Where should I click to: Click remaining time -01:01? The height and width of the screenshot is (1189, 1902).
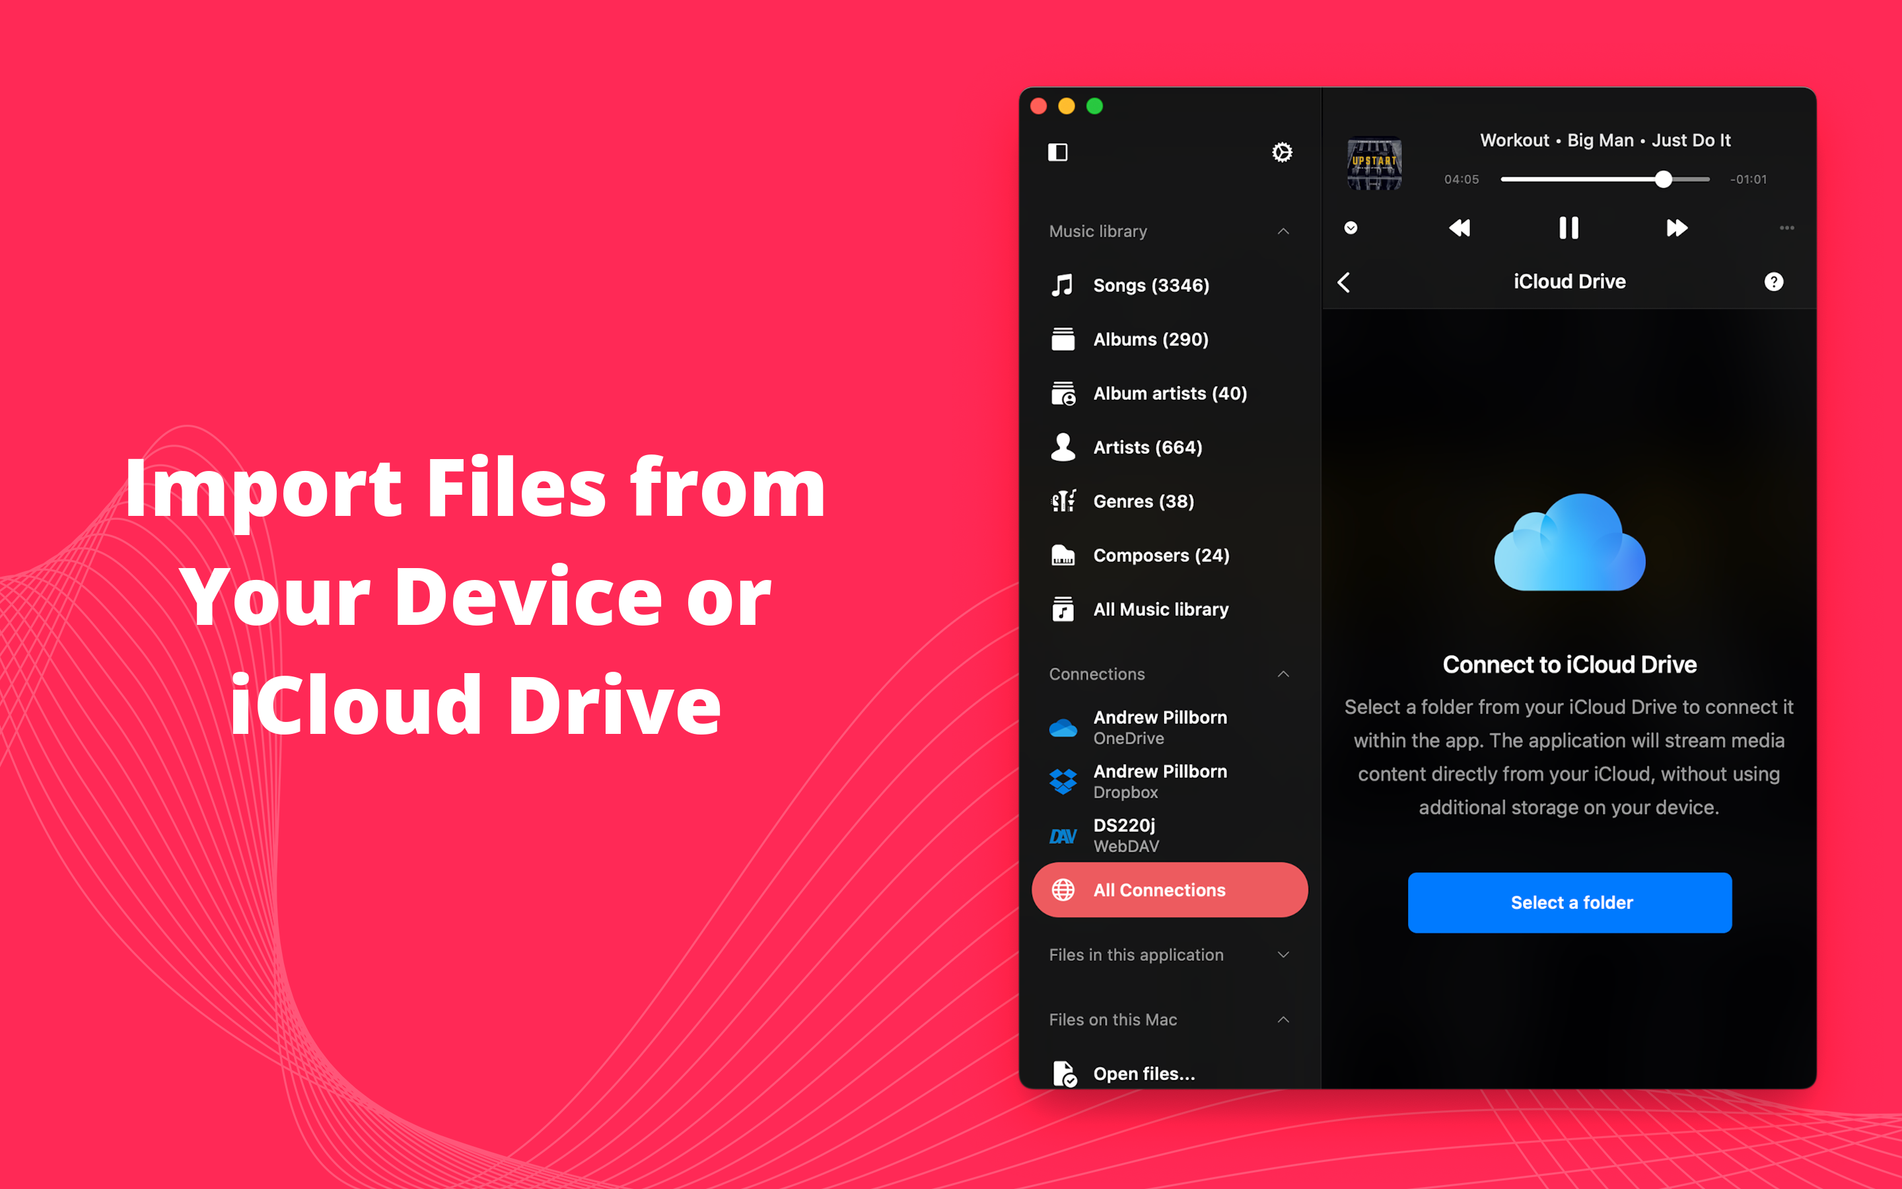(x=1748, y=179)
